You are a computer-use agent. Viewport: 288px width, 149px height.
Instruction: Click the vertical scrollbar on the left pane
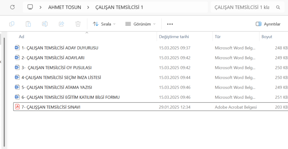(4, 92)
